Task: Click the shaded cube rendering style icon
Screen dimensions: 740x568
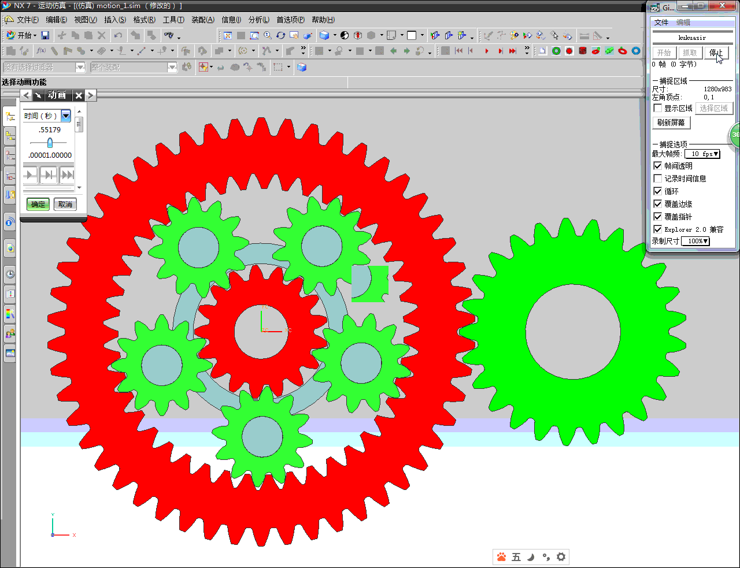Action: tap(324, 35)
